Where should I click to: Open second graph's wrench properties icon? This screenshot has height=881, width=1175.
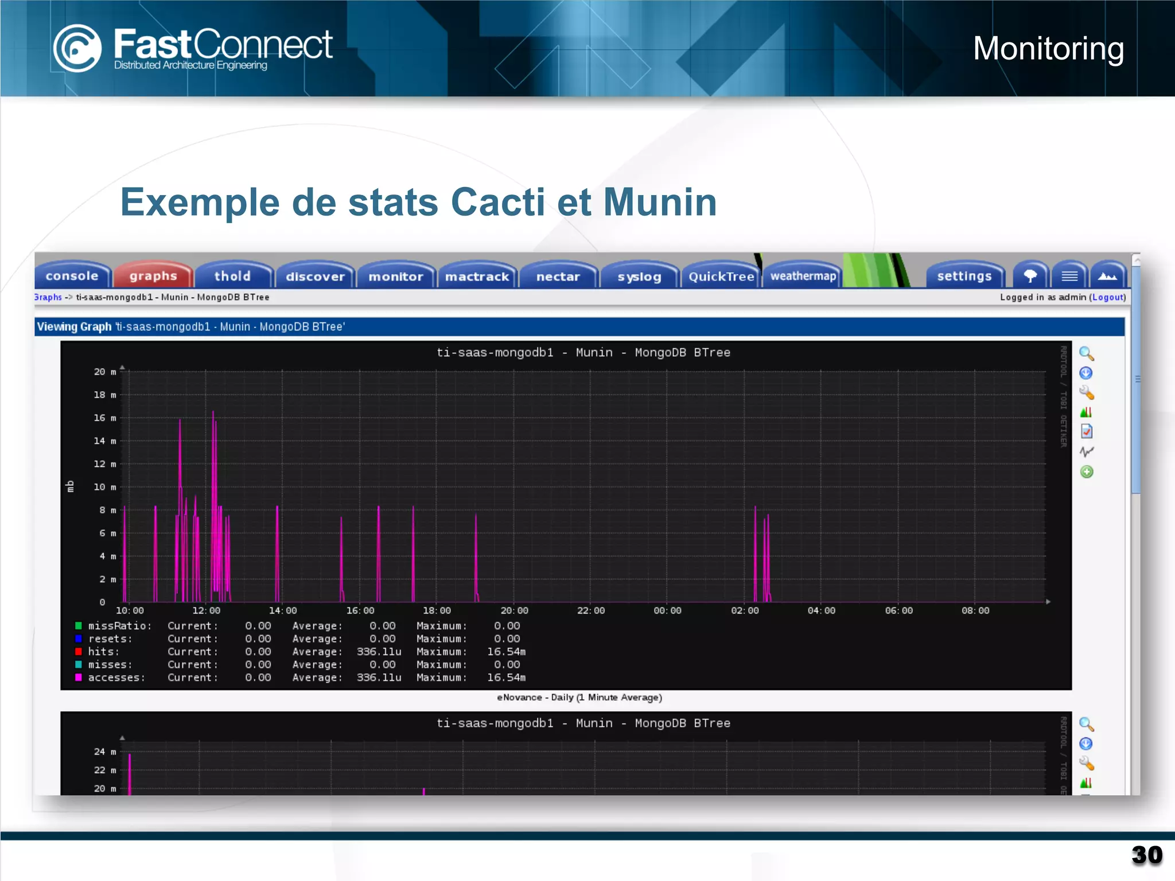pos(1087,763)
